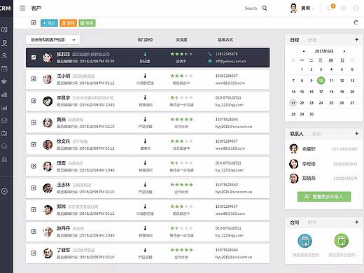The height and width of the screenshot is (273, 364).
Task: Open the dashboard icon in sidebar
Action: point(4,30)
